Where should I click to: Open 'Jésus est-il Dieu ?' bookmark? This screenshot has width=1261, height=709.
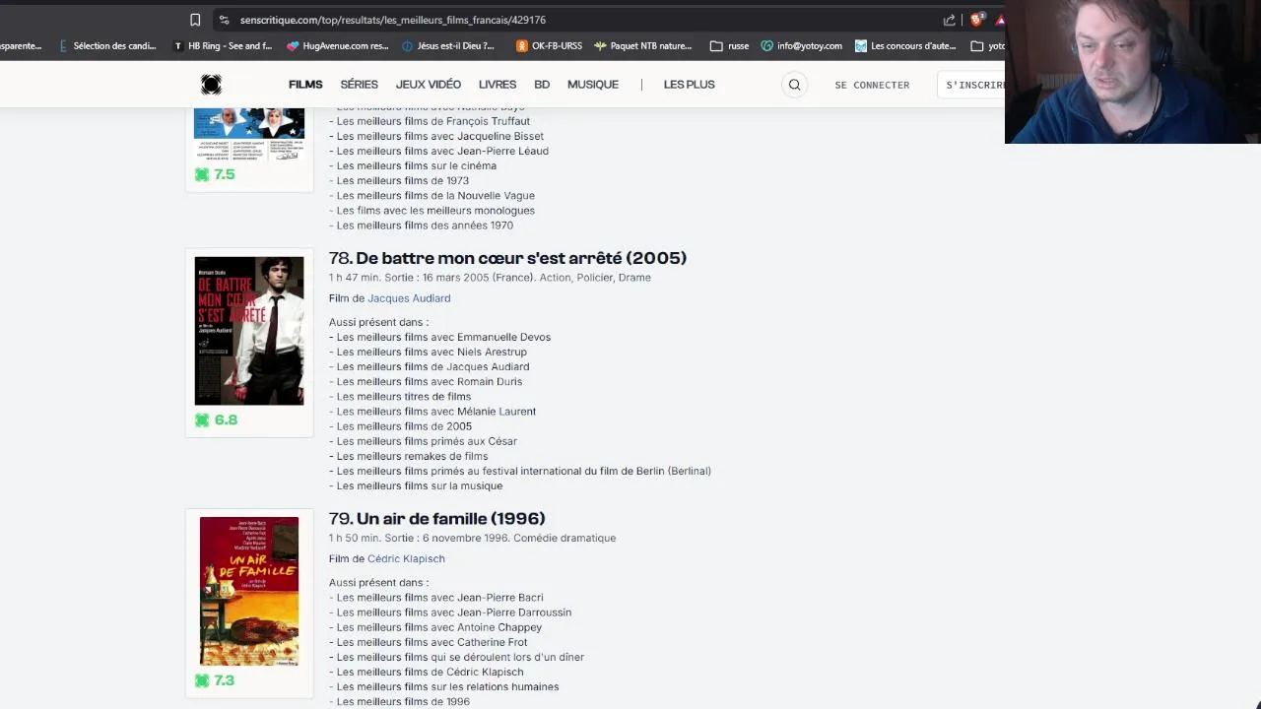(449, 45)
